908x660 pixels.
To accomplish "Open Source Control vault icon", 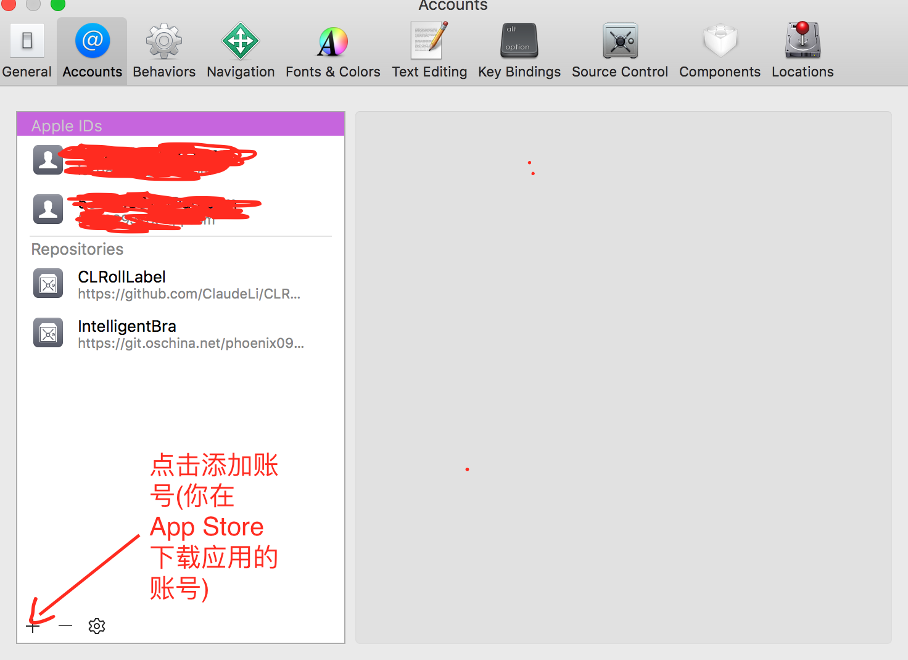I will (x=620, y=41).
